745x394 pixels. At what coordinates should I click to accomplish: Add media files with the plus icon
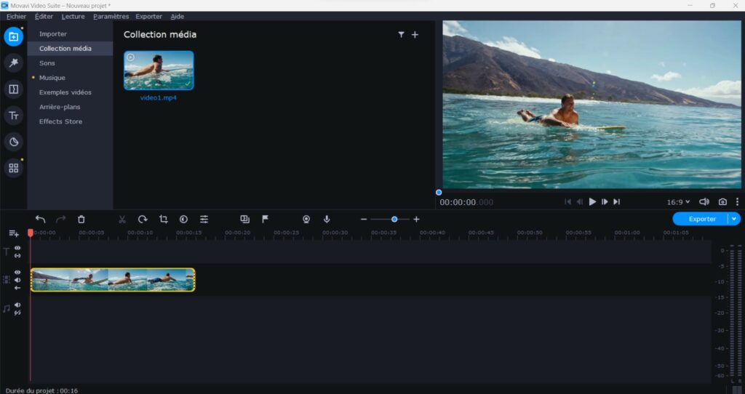[x=415, y=35]
